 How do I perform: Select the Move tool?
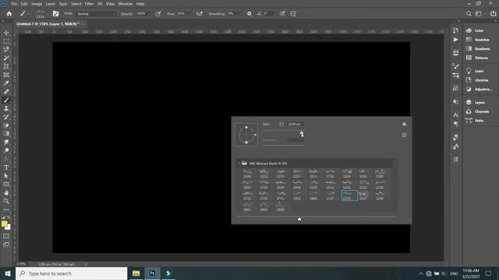6,33
